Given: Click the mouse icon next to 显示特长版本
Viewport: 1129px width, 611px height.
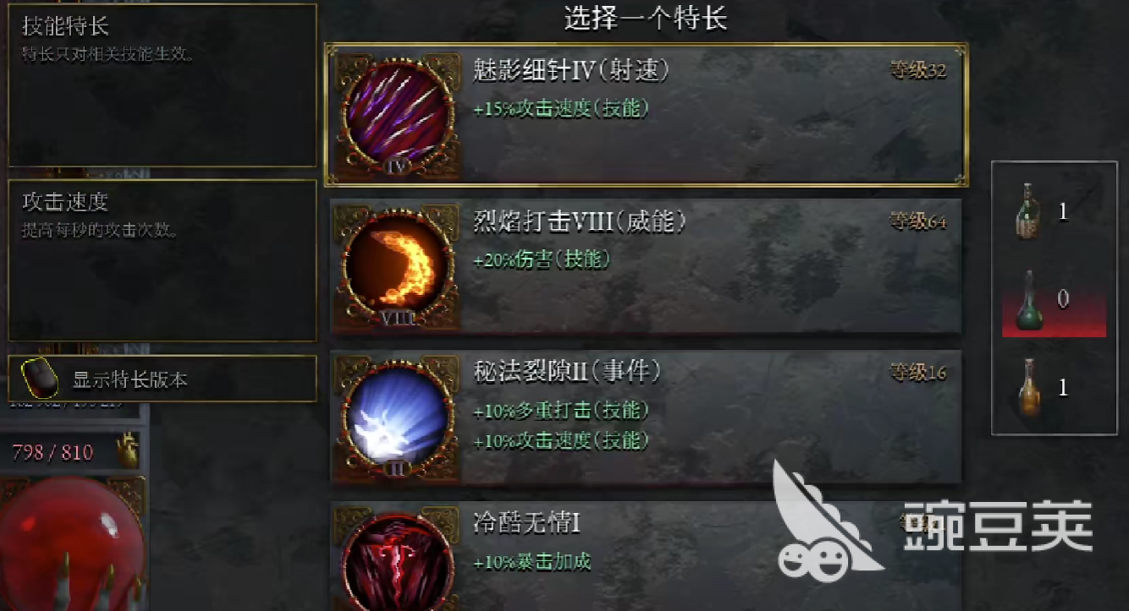Looking at the screenshot, I should [39, 379].
